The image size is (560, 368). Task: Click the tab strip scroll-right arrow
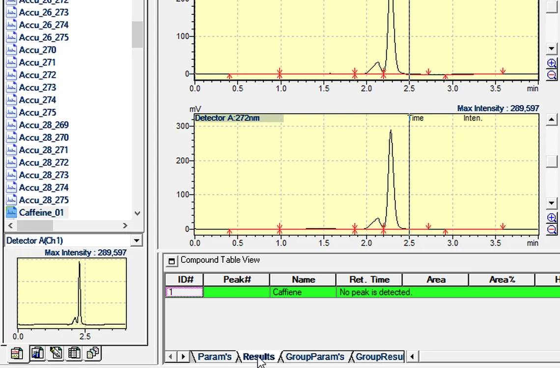(x=183, y=357)
